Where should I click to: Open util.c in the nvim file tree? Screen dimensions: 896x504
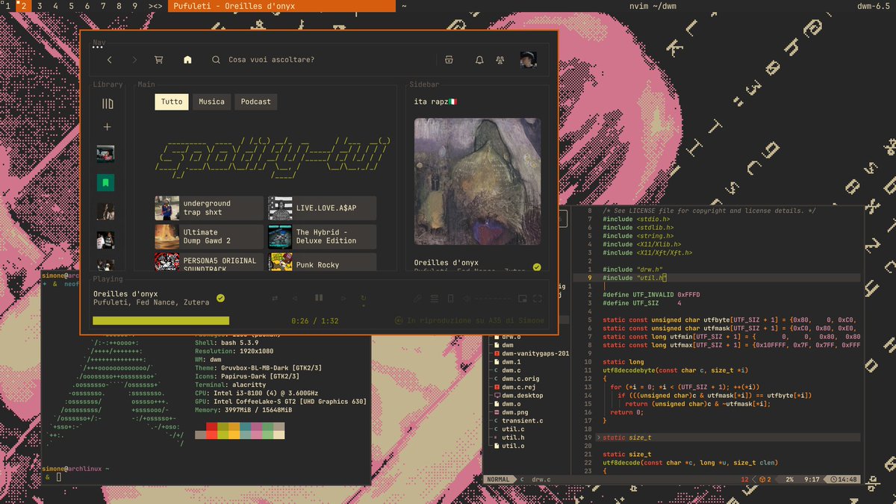(513, 429)
